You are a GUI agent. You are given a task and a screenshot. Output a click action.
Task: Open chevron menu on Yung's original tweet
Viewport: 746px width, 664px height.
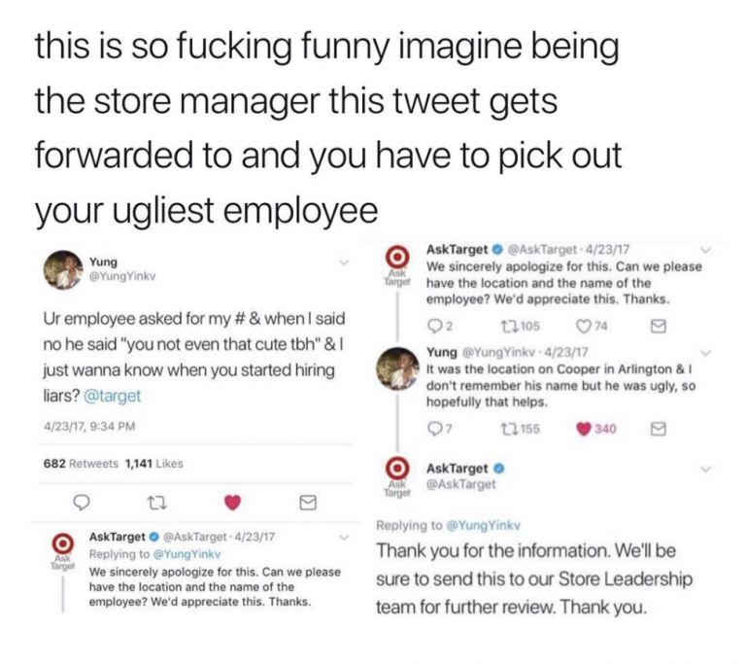click(343, 262)
